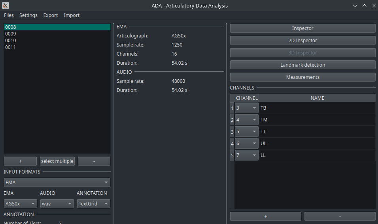Viewport: 378px width, 224px height.
Task: Launch Landmark detection
Action: [302, 65]
